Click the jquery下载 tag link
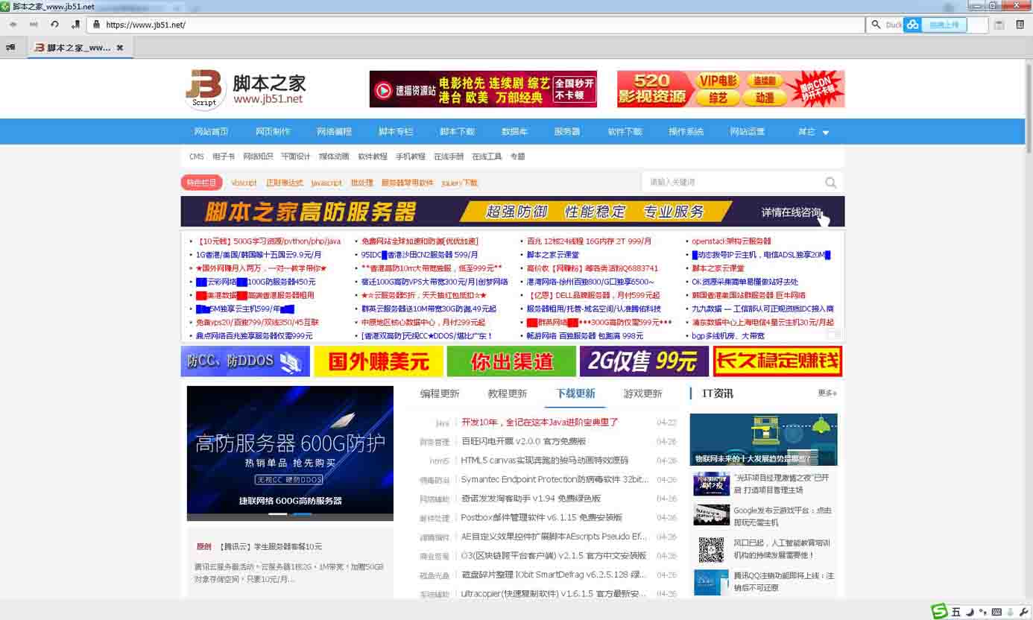 point(459,183)
